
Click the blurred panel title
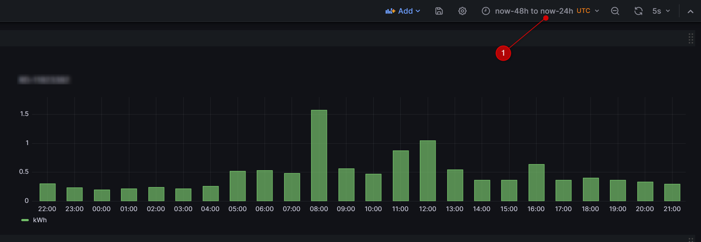tap(44, 80)
